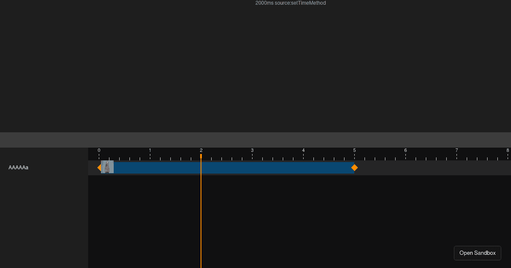This screenshot has height=268, width=511.
Task: Click the AAAAAa track label
Action: (x=19, y=167)
